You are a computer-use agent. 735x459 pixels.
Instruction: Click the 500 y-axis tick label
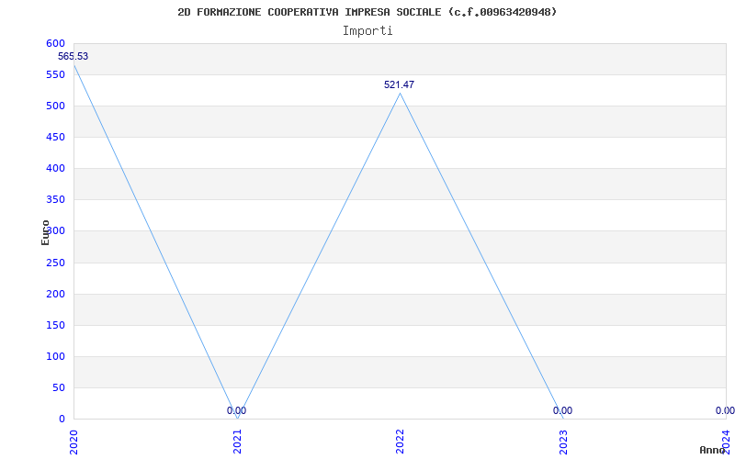tap(55, 106)
